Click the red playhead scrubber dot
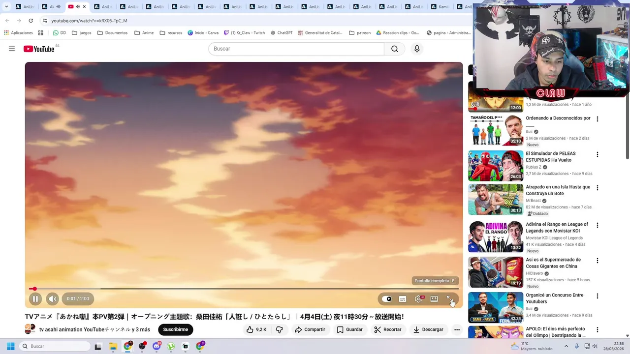Screen dimensions: 630x354 click(x=34, y=289)
